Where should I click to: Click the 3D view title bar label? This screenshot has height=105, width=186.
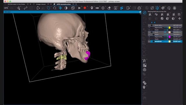(x=8, y=12)
